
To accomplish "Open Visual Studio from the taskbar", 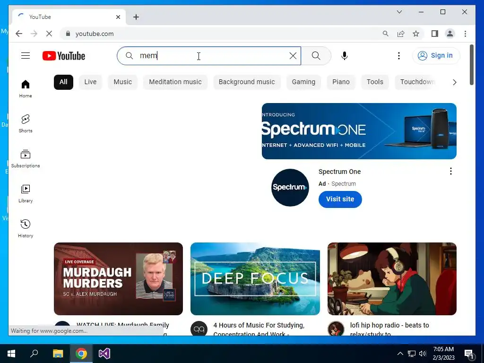I will (x=104, y=354).
